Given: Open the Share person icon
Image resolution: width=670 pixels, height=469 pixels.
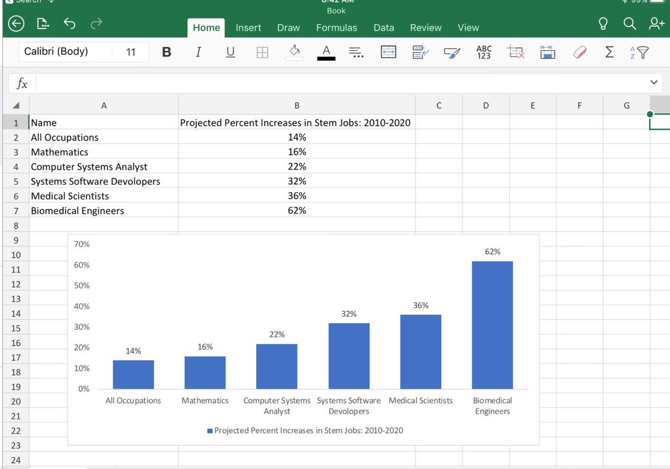Looking at the screenshot, I should click(657, 23).
